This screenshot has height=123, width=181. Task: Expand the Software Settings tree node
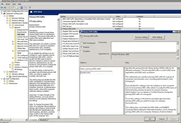click(7, 18)
